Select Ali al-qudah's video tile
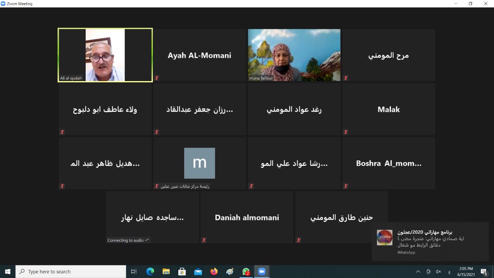Image resolution: width=494 pixels, height=278 pixels. click(105, 55)
